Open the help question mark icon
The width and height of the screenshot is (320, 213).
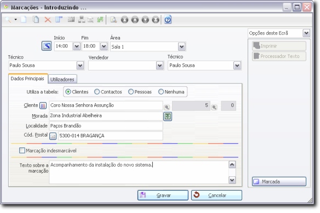(x=168, y=20)
